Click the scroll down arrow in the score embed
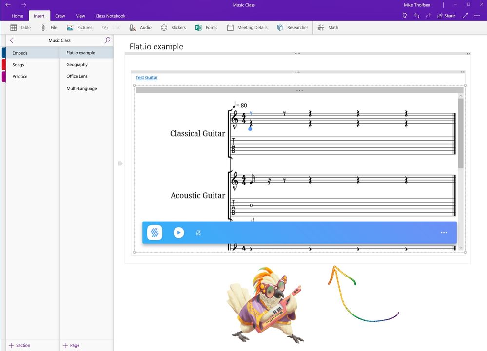 (x=461, y=248)
